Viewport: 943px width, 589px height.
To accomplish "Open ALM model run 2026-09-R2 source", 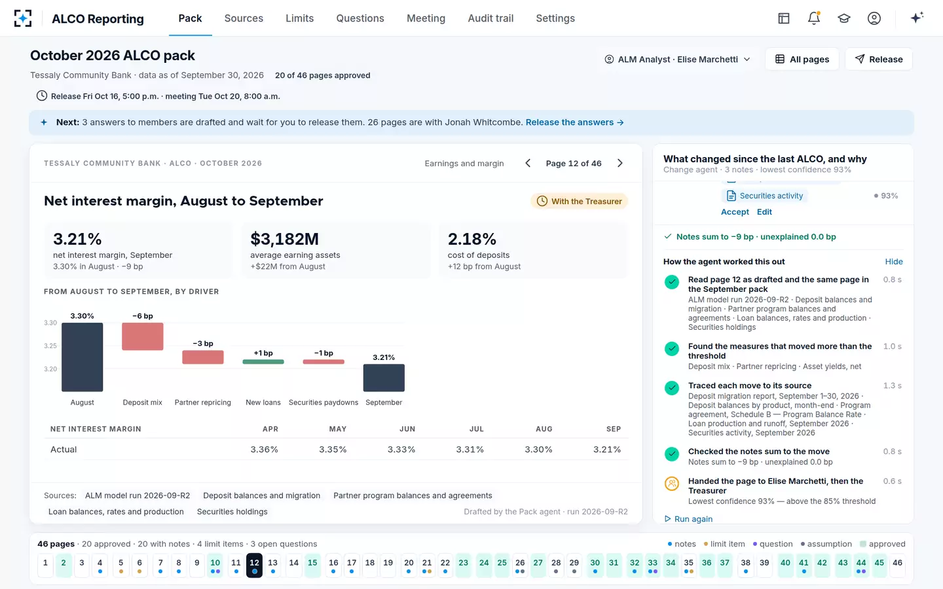I will click(x=138, y=495).
